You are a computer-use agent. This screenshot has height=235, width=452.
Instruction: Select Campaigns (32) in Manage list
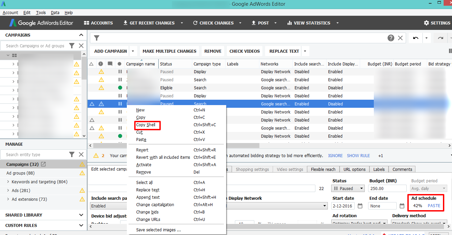point(22,164)
